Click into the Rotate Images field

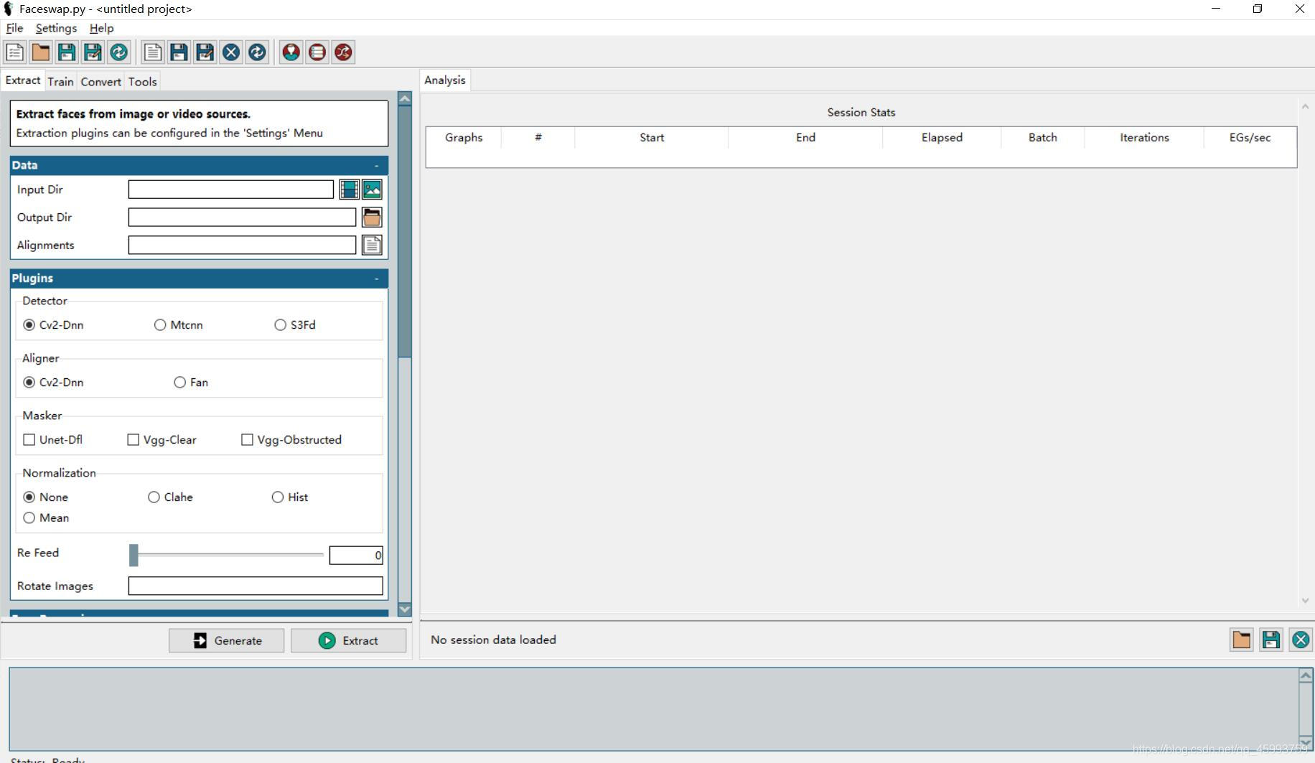pyautogui.click(x=256, y=586)
